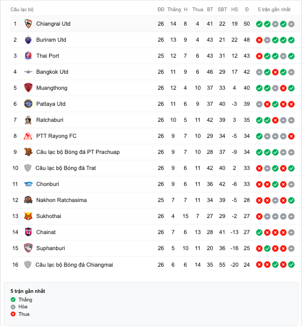Click the Pattaya Utd round crest

(x=28, y=104)
